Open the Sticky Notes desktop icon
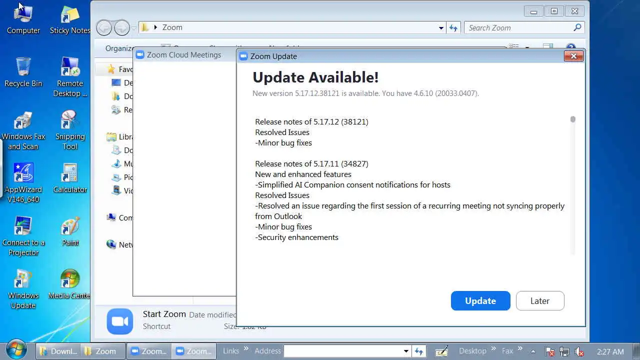 tap(70, 20)
